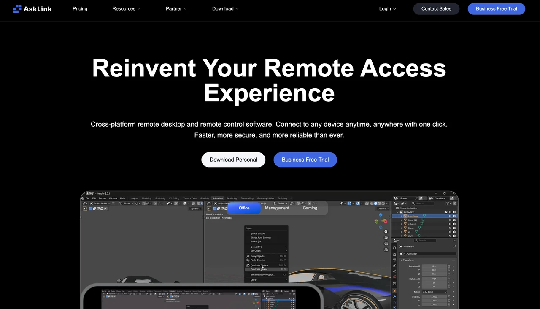Switch perspective/orthographic grid gizmo icon

pyautogui.click(x=386, y=249)
